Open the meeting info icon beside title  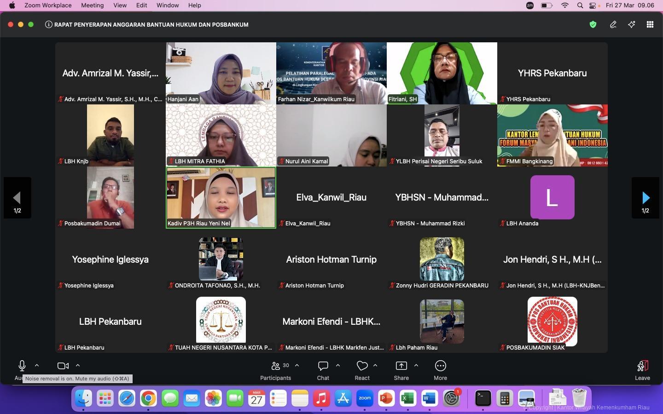click(x=48, y=25)
